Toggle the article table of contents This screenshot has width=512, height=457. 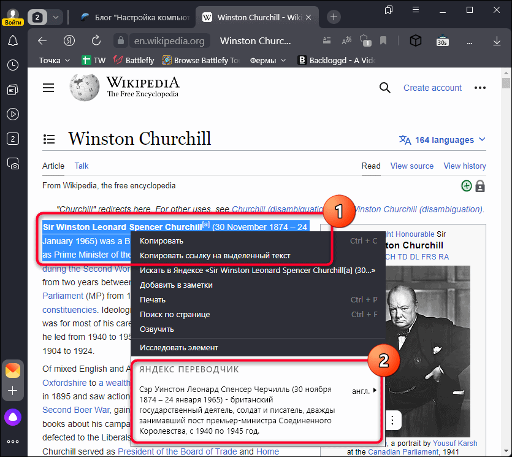click(49, 139)
